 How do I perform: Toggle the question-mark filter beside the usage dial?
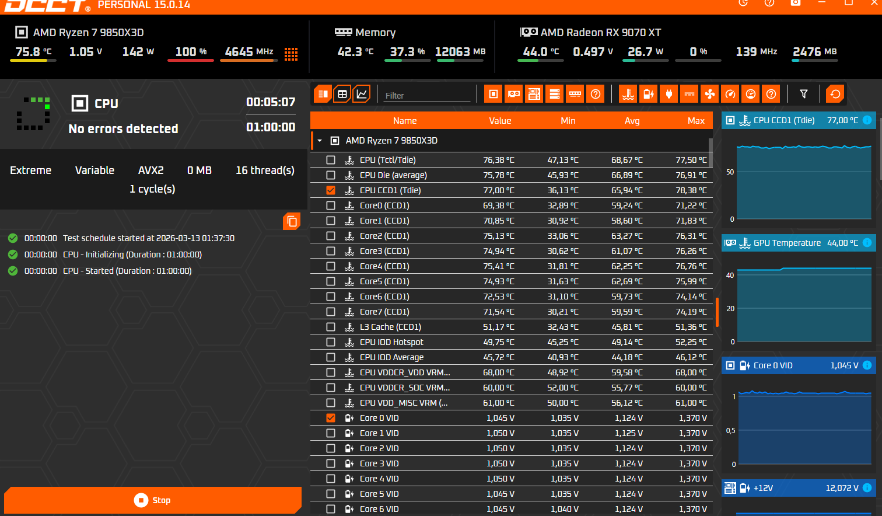(771, 94)
